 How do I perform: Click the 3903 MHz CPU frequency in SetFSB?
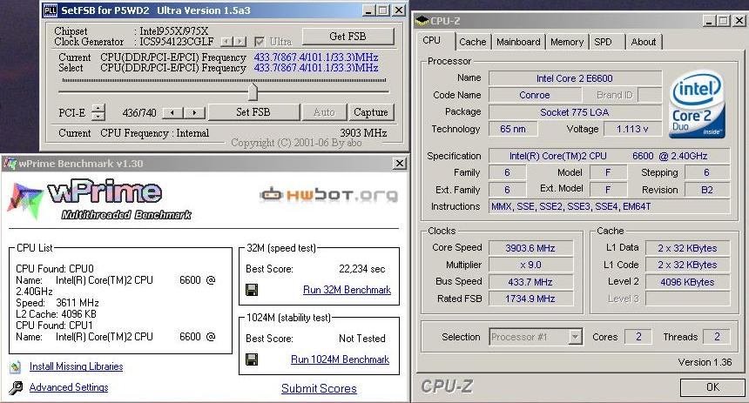pyautogui.click(x=363, y=133)
